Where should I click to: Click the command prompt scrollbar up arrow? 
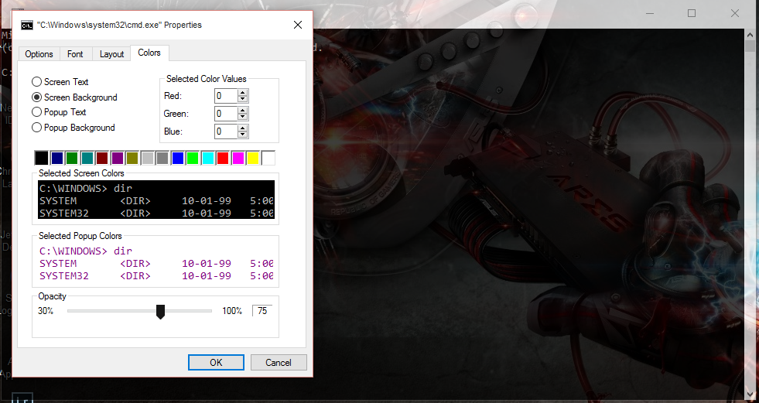[x=751, y=34]
